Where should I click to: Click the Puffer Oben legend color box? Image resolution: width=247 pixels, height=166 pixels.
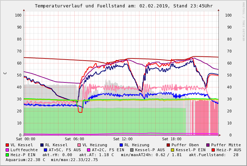tap(168, 145)
